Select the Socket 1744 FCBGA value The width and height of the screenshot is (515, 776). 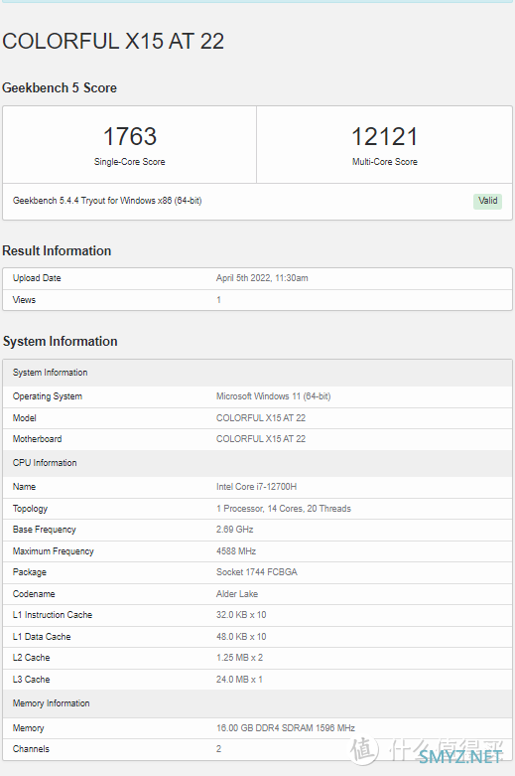[x=257, y=572]
